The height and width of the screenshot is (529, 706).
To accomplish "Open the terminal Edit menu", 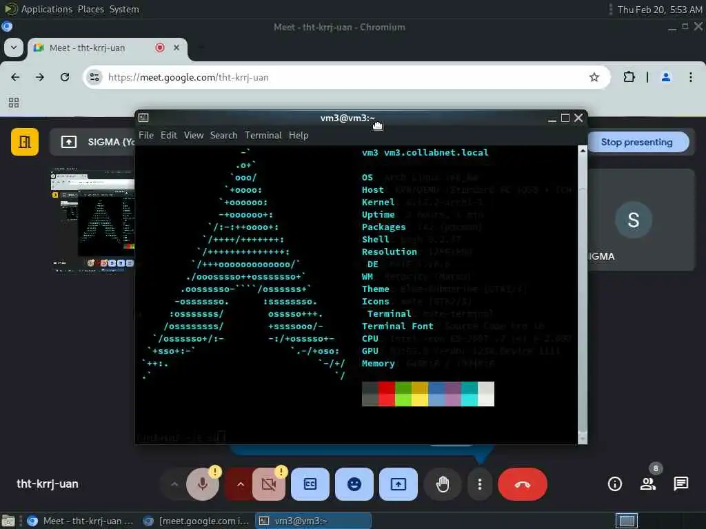I will 169,136.
